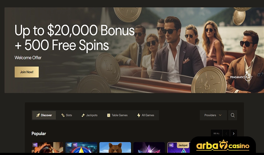Screen dimensions: 264x155
Task: Click the Jackpots sparkle icon
Action: (83, 115)
